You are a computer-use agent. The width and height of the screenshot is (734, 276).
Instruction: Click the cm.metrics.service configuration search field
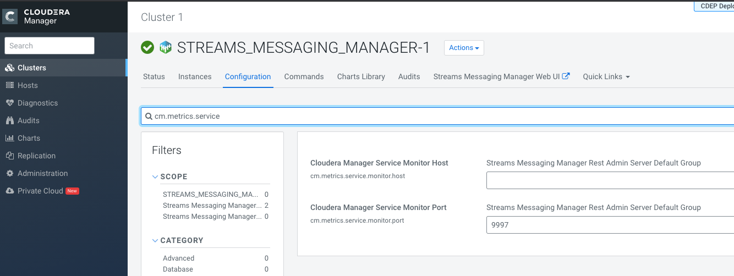coord(437,116)
